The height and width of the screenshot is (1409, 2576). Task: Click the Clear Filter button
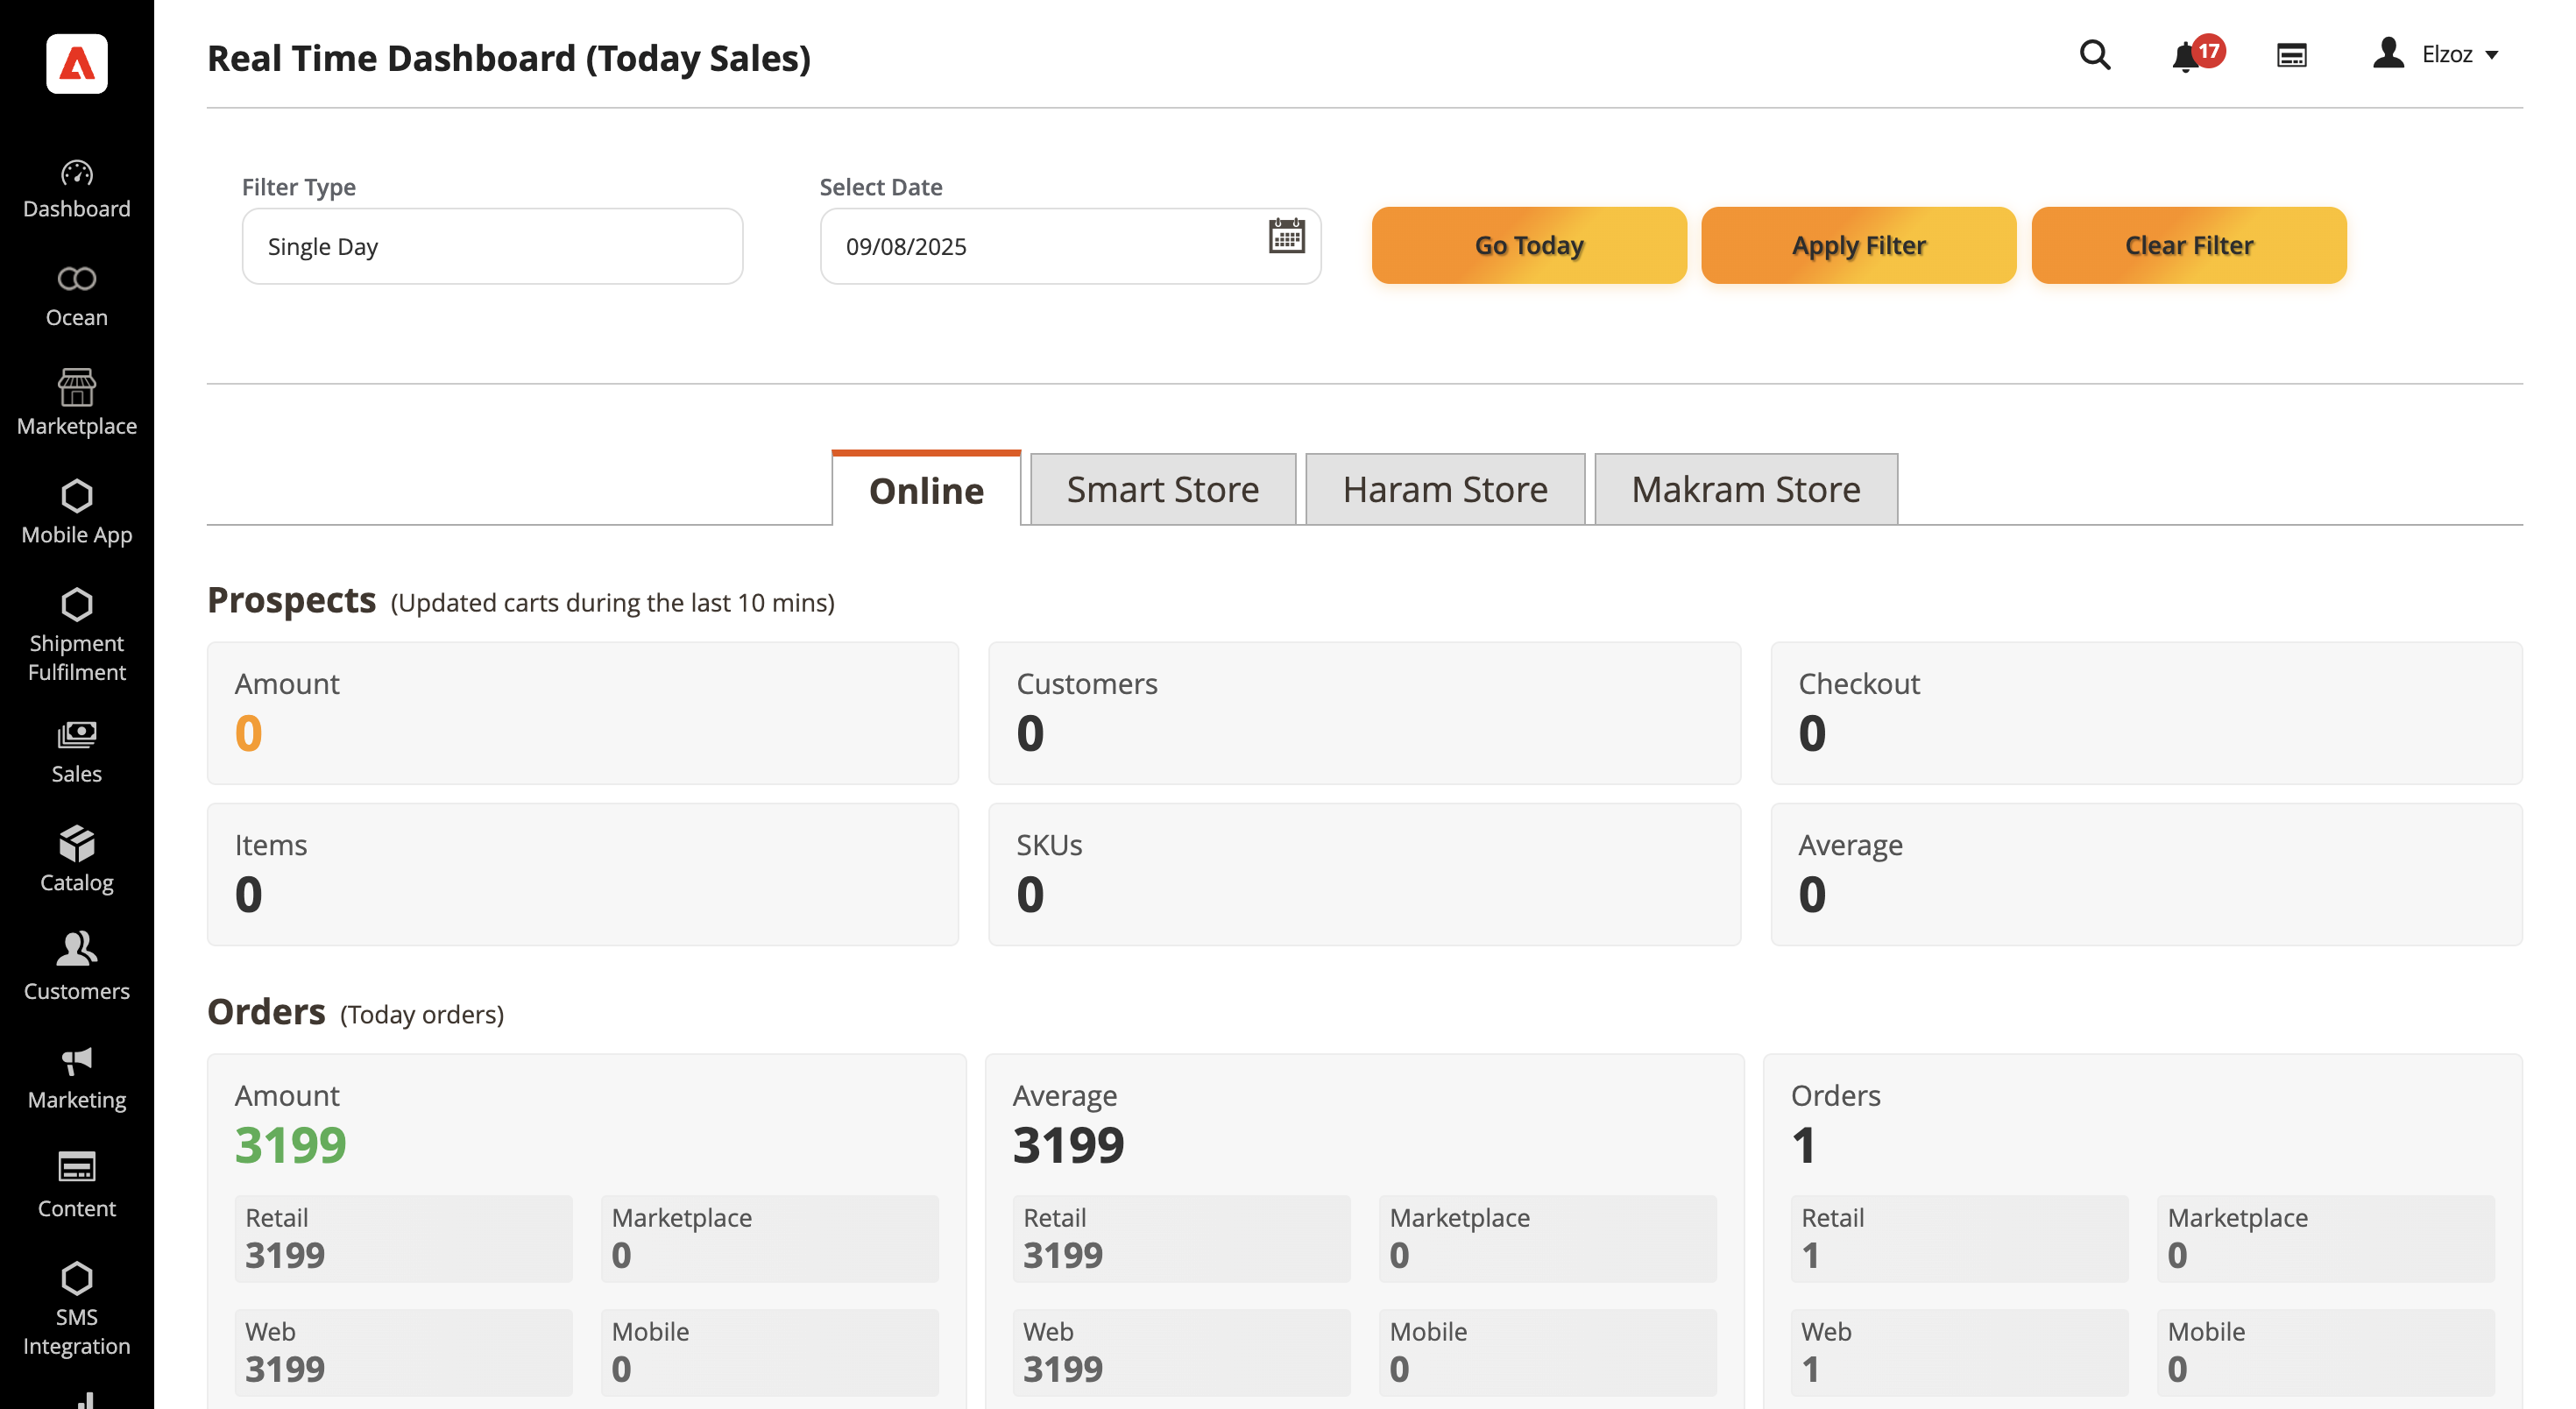[x=2188, y=246]
